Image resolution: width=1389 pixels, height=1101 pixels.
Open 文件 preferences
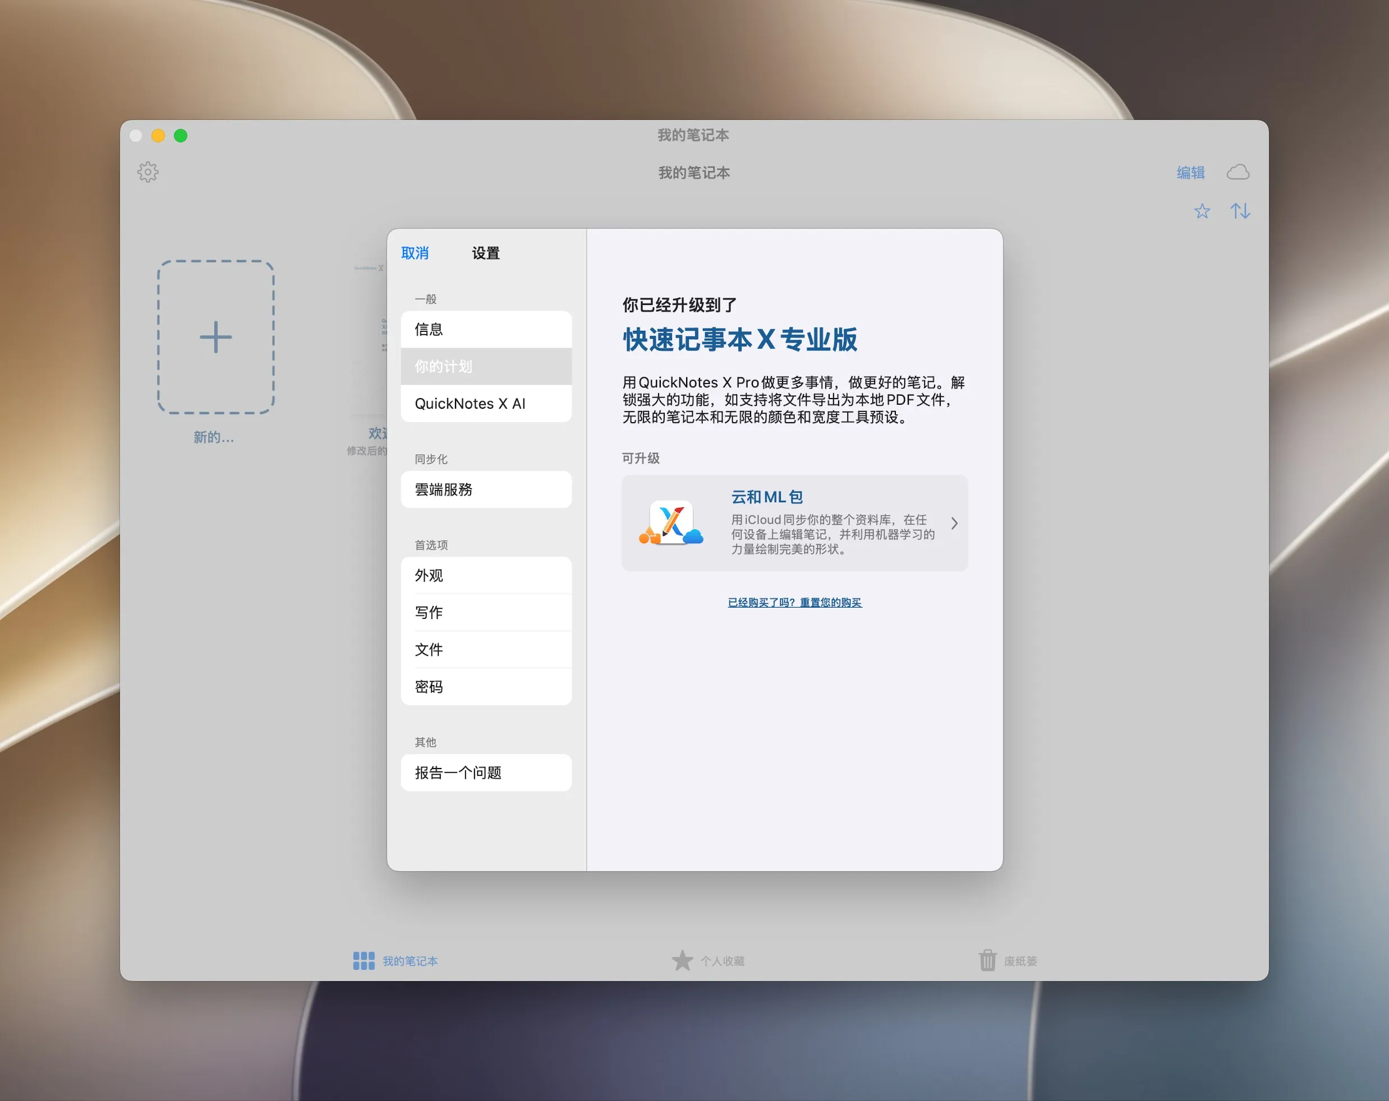486,650
